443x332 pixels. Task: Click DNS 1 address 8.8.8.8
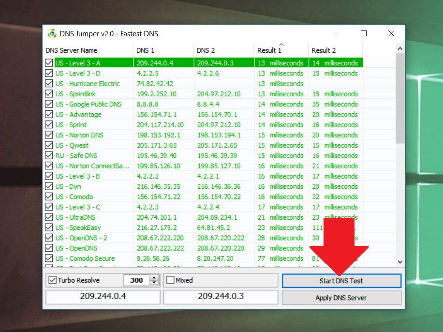pyautogui.click(x=148, y=104)
